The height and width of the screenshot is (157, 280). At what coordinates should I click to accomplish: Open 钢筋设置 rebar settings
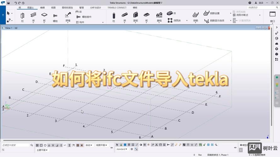pos(212,13)
